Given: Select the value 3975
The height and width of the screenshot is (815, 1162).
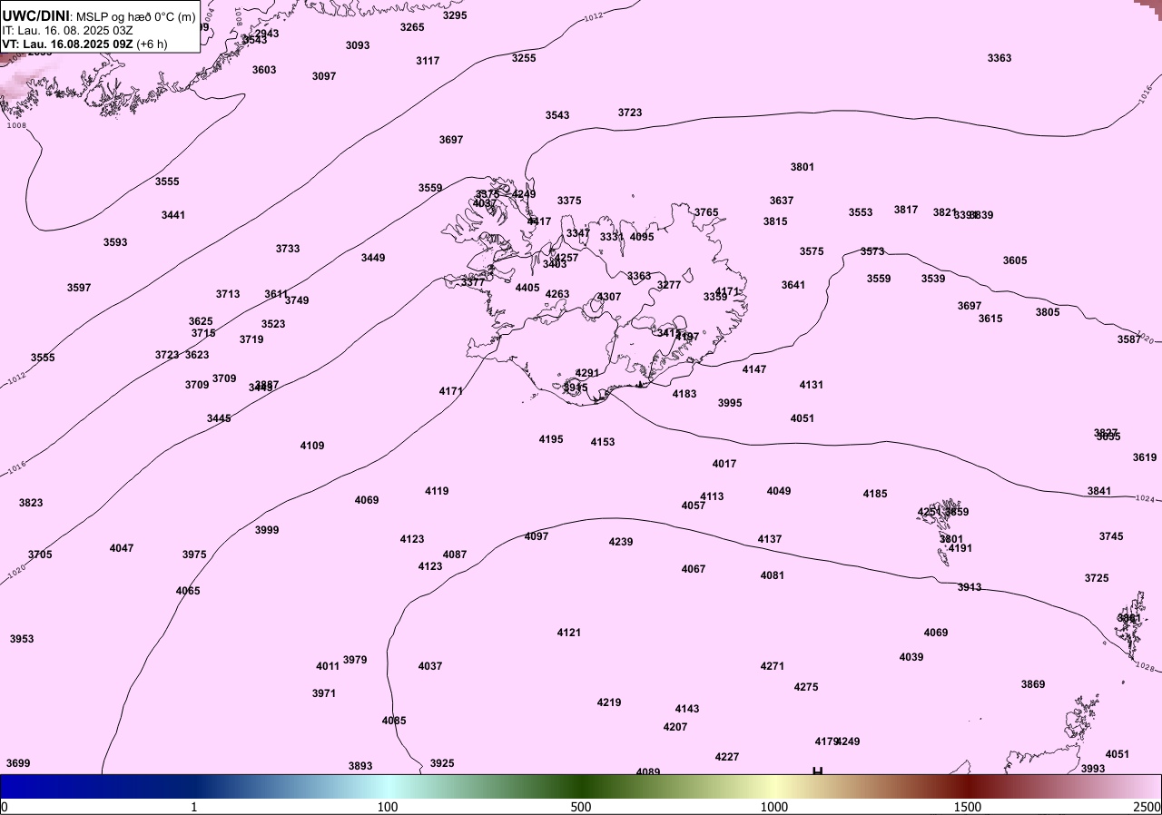Looking at the screenshot, I should tap(194, 555).
